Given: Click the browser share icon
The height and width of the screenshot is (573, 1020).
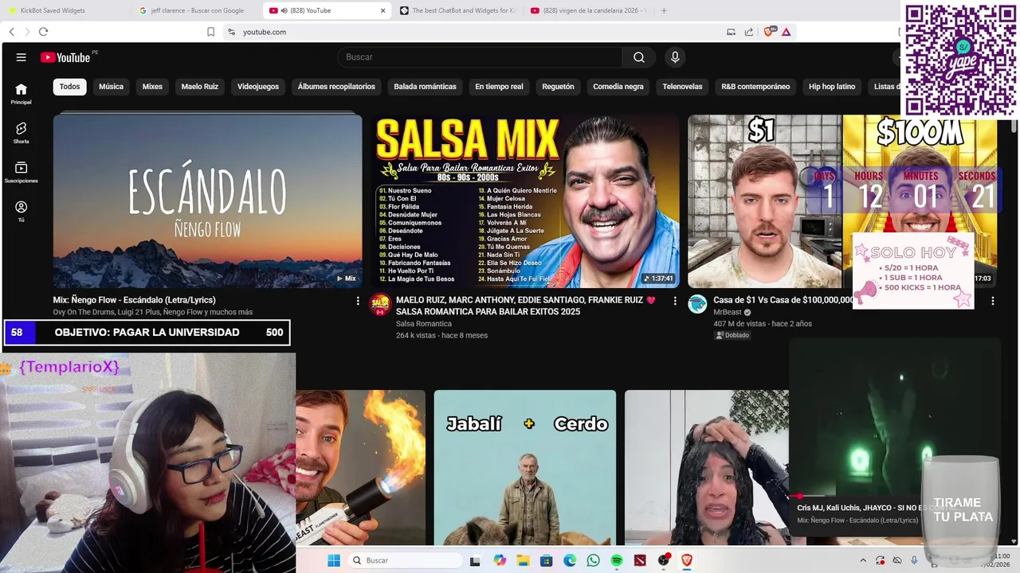Looking at the screenshot, I should (749, 32).
